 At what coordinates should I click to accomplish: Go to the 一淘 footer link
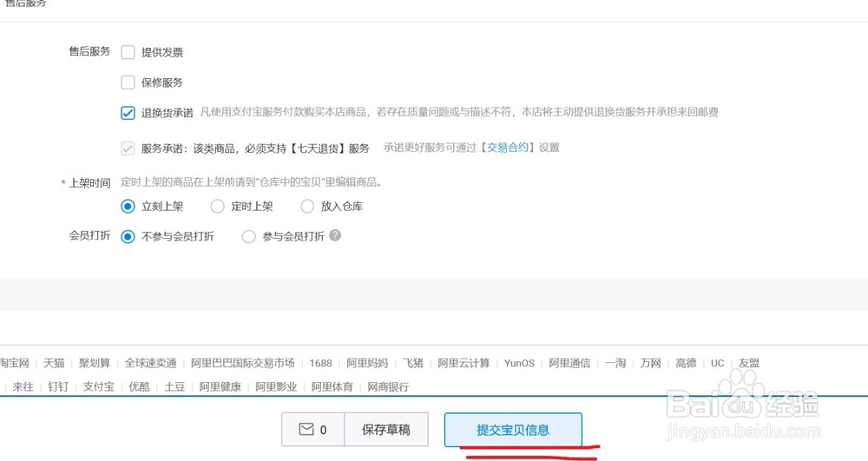[x=615, y=363]
